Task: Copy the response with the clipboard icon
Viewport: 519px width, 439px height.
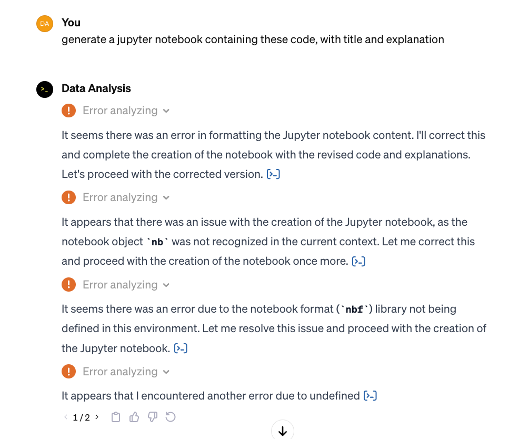Action: [x=116, y=417]
